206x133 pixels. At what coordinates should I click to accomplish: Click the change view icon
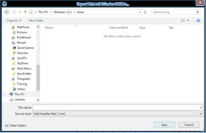183,20
